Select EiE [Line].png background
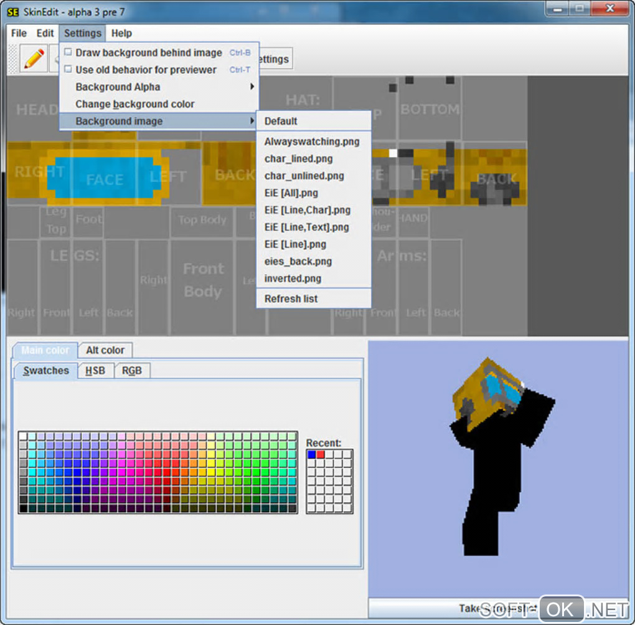 point(314,244)
